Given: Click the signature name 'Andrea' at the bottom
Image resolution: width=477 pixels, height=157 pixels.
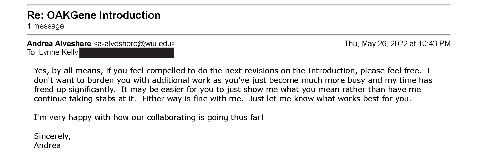Looking at the screenshot, I should point(47,146).
